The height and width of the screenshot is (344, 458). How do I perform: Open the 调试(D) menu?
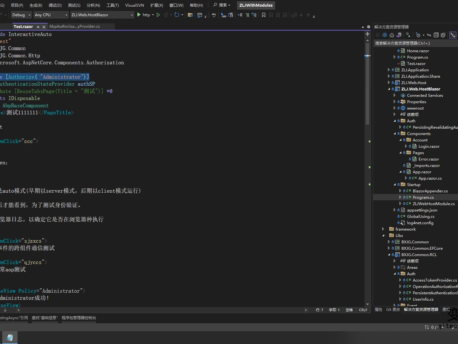(x=55, y=5)
